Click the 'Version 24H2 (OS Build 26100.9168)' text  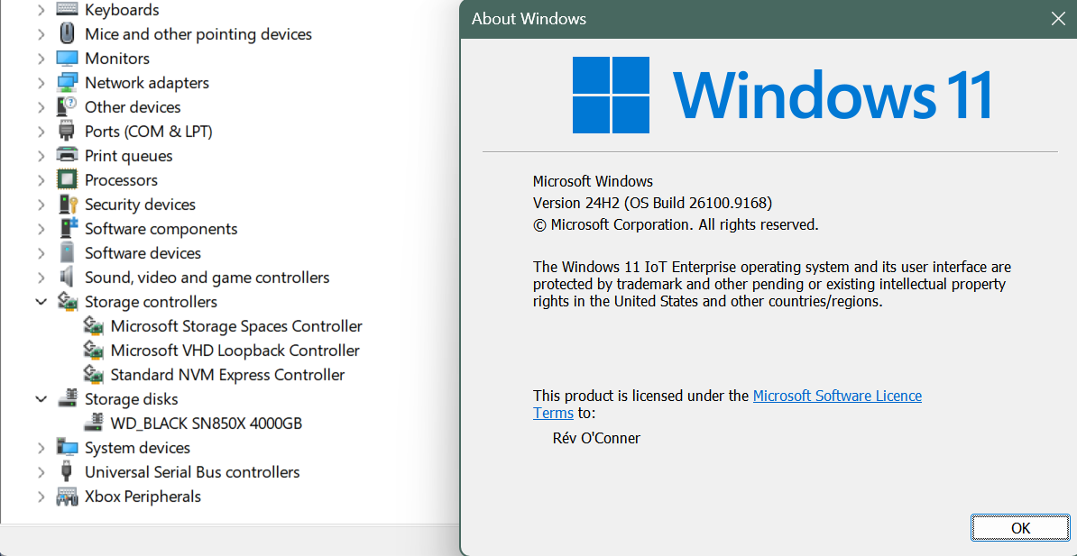point(652,203)
